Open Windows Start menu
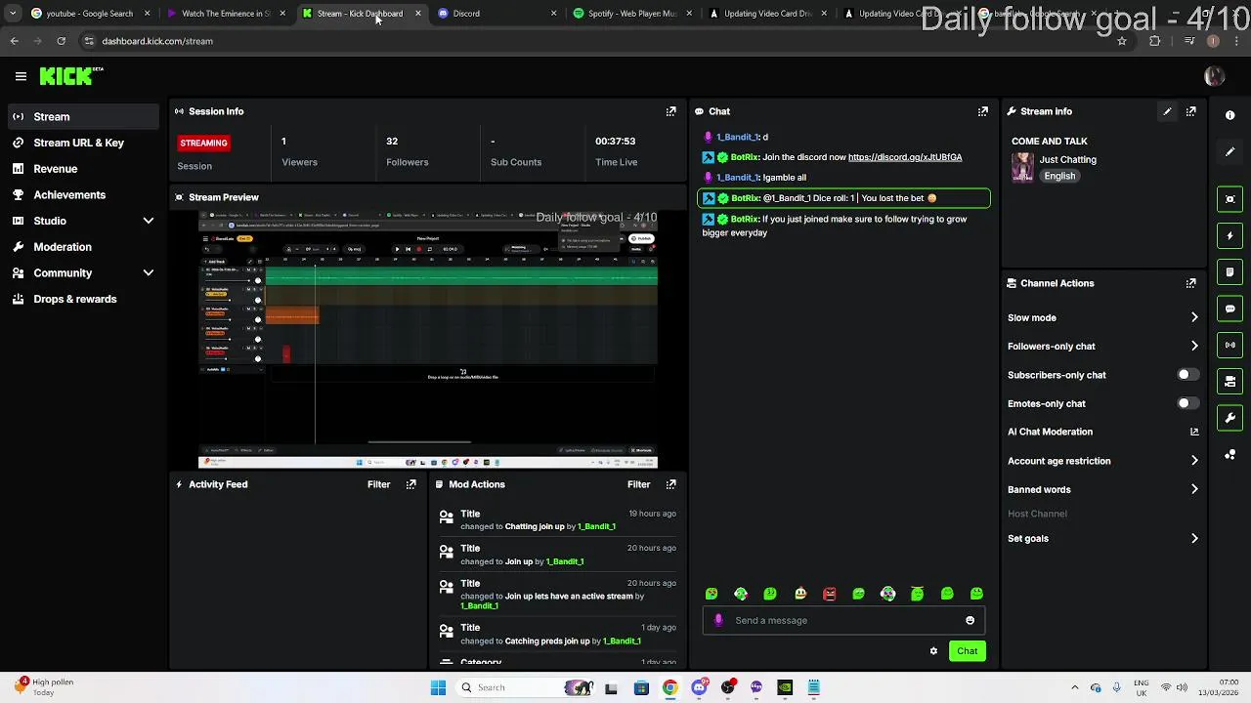The width and height of the screenshot is (1251, 703). pyautogui.click(x=438, y=687)
